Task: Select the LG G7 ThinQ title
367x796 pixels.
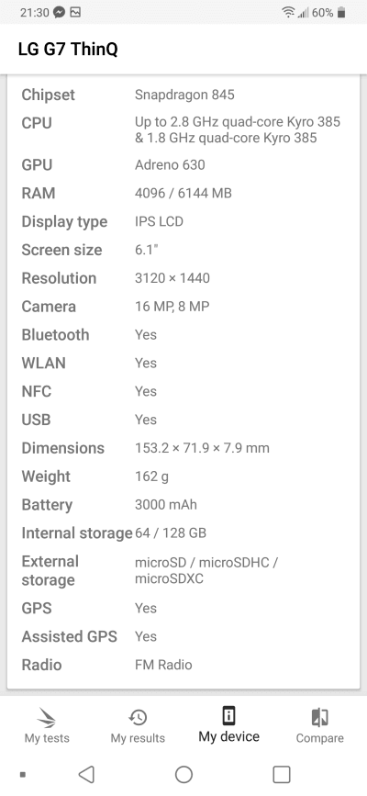Action: pyautogui.click(x=68, y=50)
